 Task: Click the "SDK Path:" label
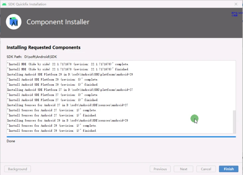tap(14, 57)
